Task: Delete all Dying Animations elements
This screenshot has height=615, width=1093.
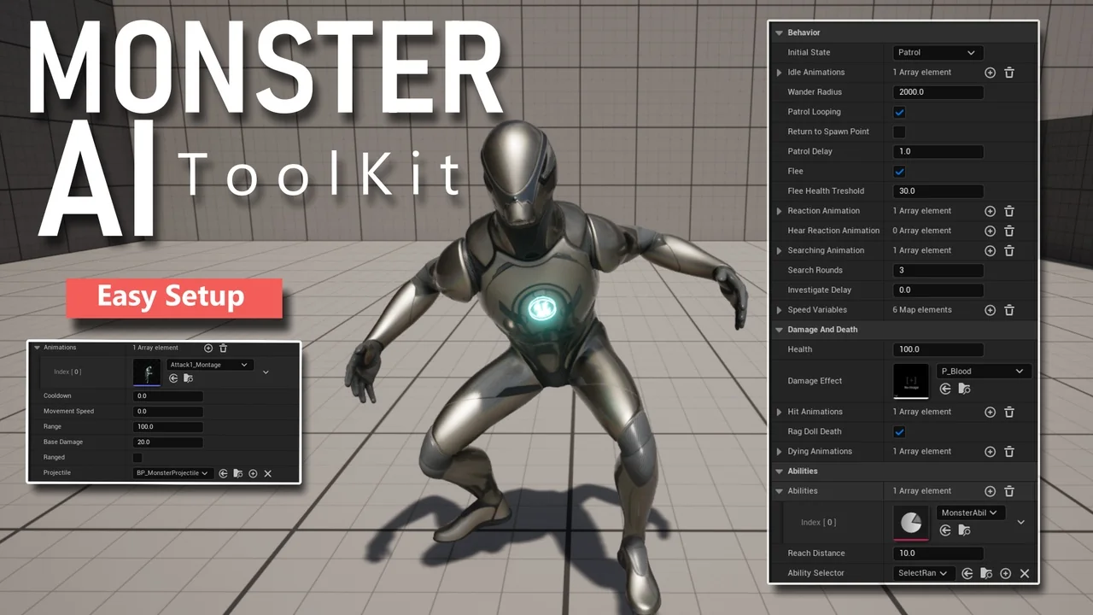Action: pyautogui.click(x=1008, y=451)
